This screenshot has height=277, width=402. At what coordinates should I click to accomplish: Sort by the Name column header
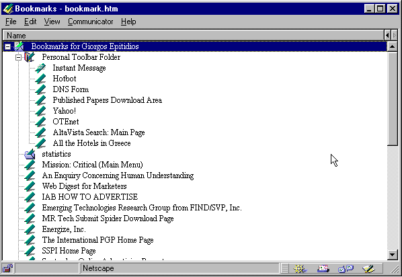(x=194, y=36)
